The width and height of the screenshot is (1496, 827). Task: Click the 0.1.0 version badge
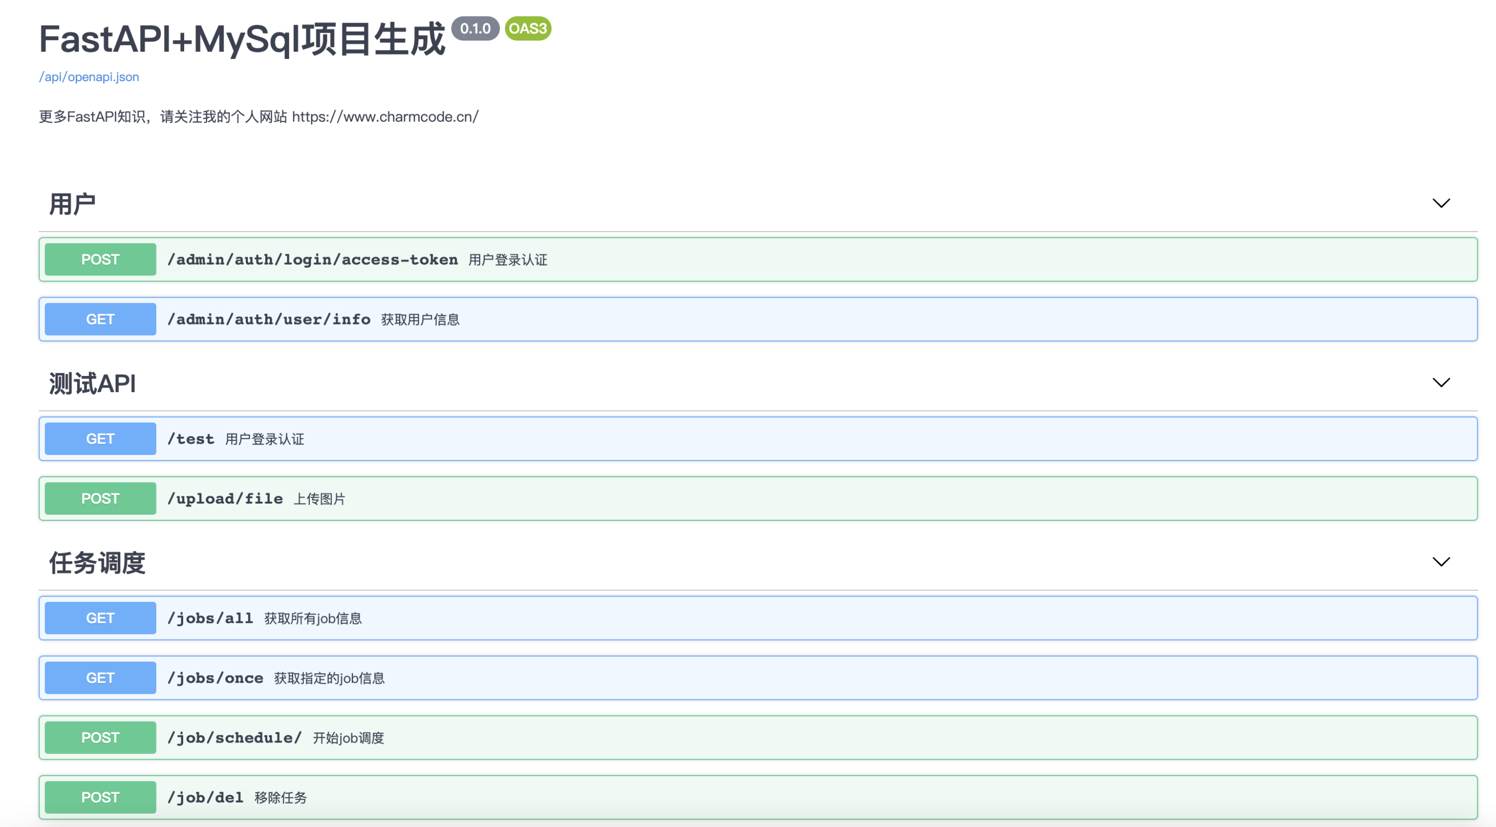[475, 28]
